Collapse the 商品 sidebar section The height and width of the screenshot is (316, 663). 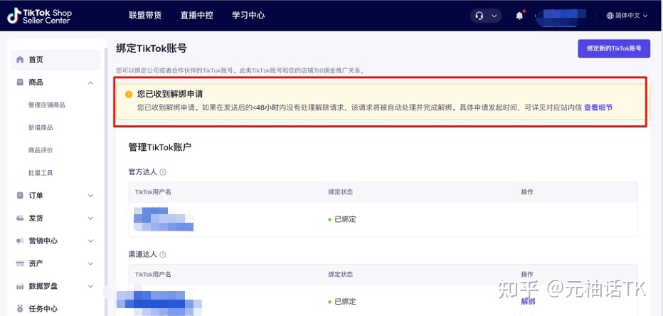click(x=90, y=83)
